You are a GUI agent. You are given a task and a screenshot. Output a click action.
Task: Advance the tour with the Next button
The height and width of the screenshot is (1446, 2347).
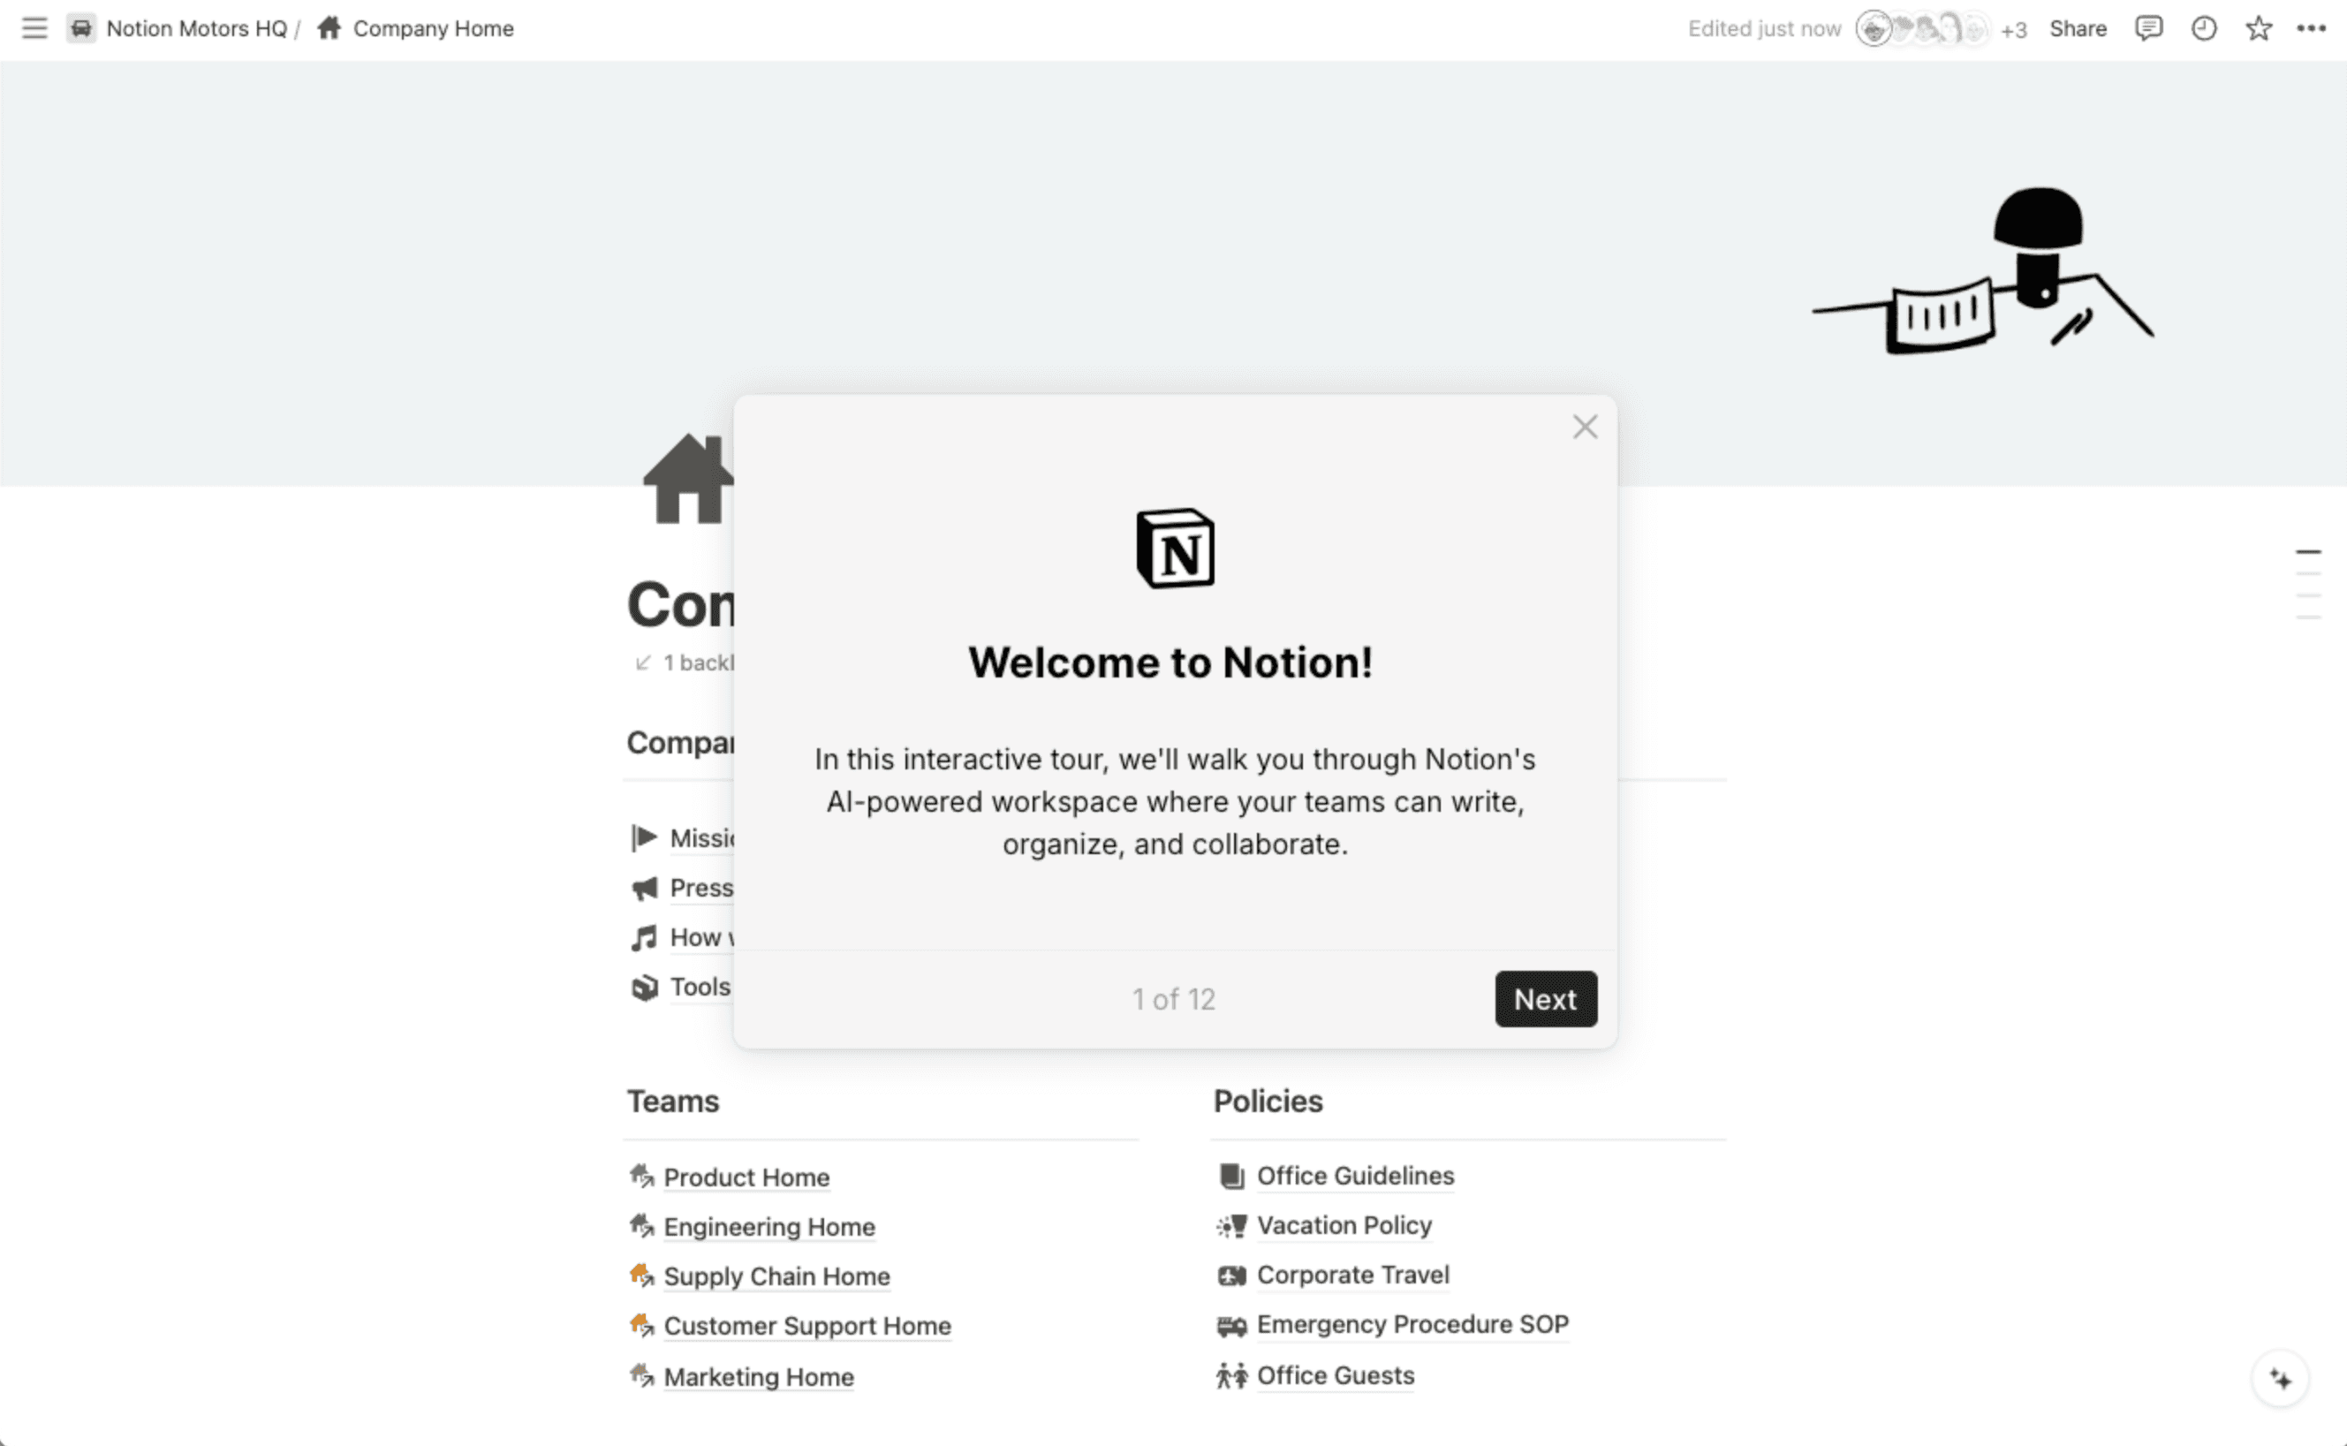pos(1546,998)
